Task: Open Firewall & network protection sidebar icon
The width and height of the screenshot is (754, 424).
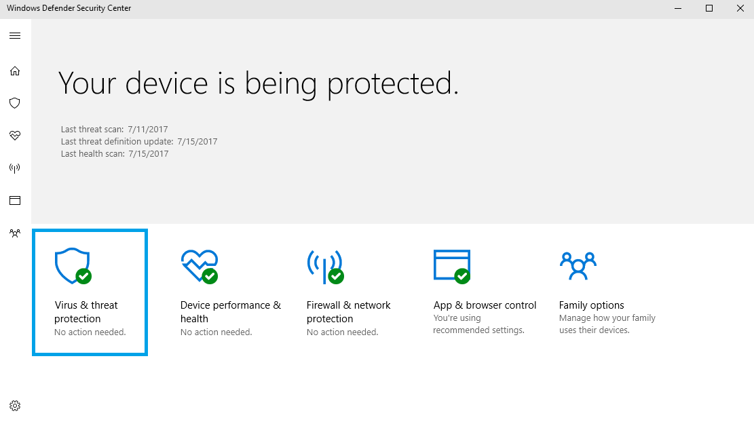Action: pyautogui.click(x=15, y=168)
